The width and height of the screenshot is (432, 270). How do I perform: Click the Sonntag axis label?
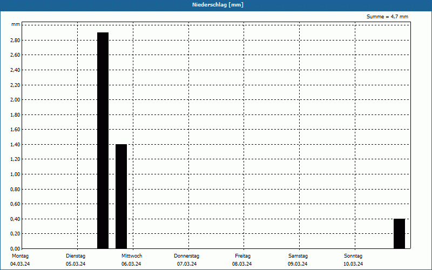[353, 256]
